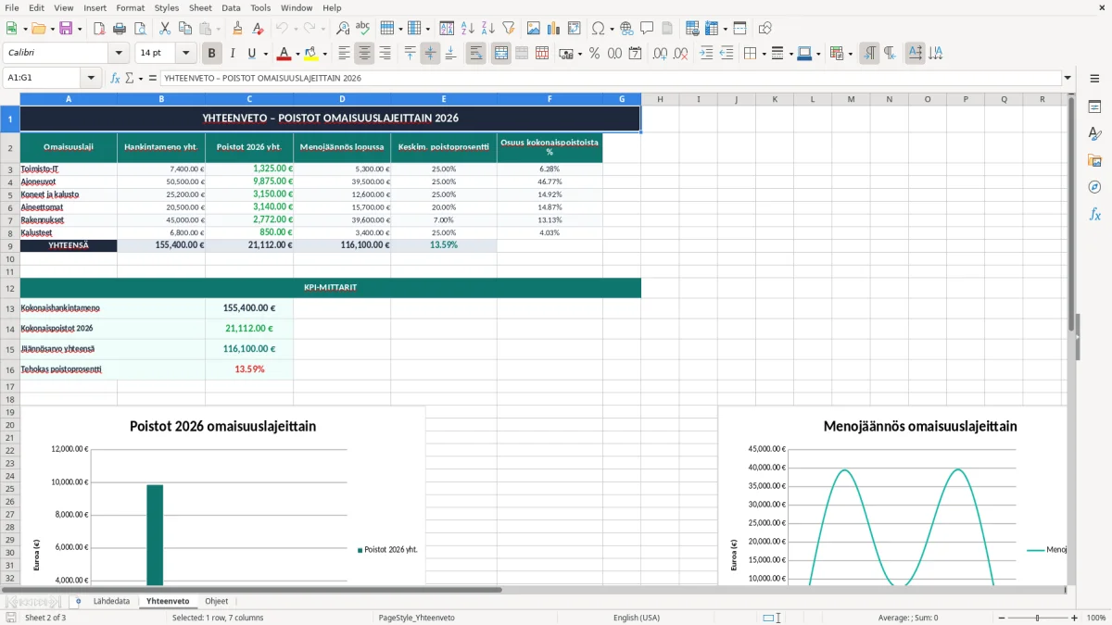
Task: Apply the yellow background color swatch
Action: (x=310, y=53)
